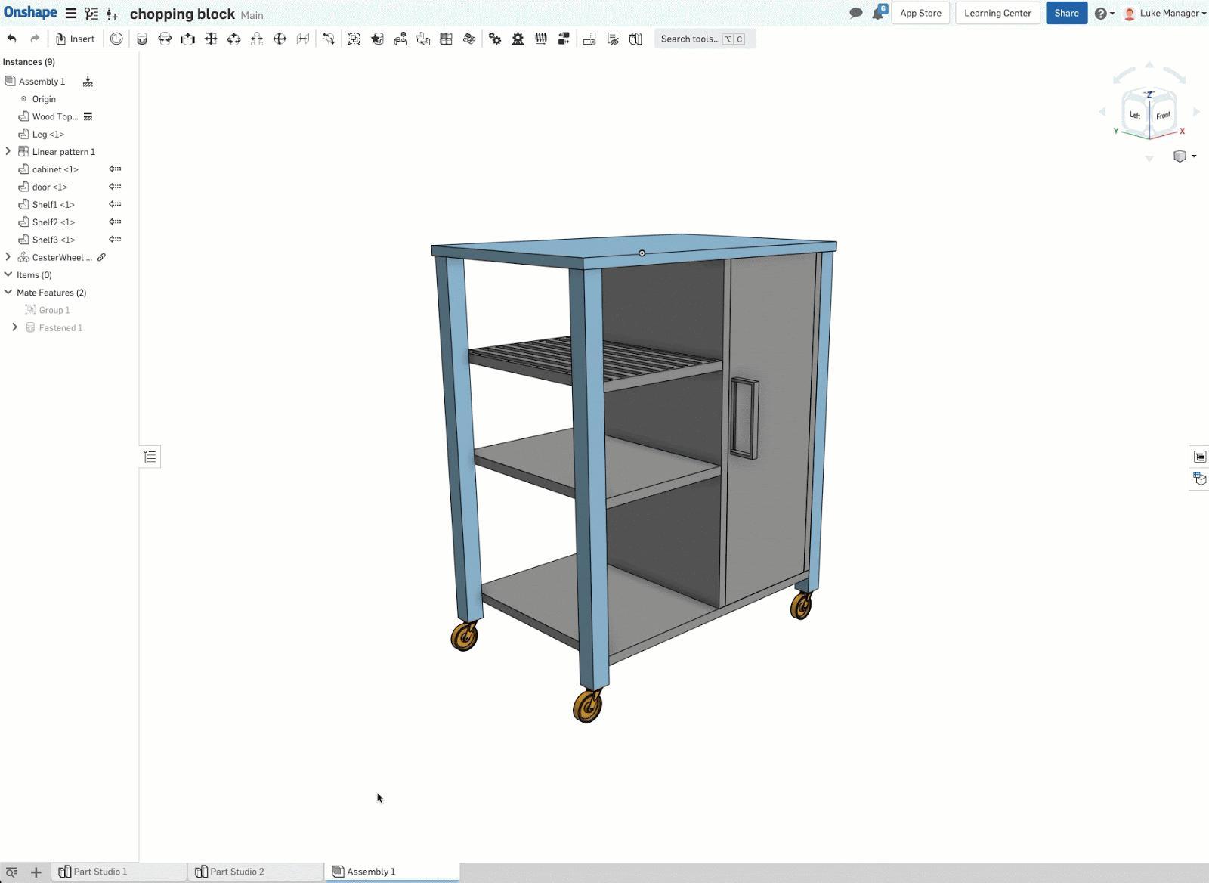Open the Learning Center
The width and height of the screenshot is (1209, 883).
[997, 13]
